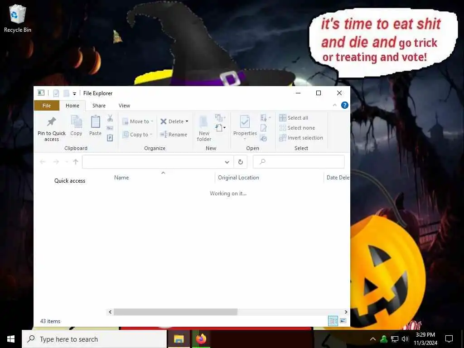
Task: Click the horizontal scrollbar thumb
Action: (x=175, y=312)
